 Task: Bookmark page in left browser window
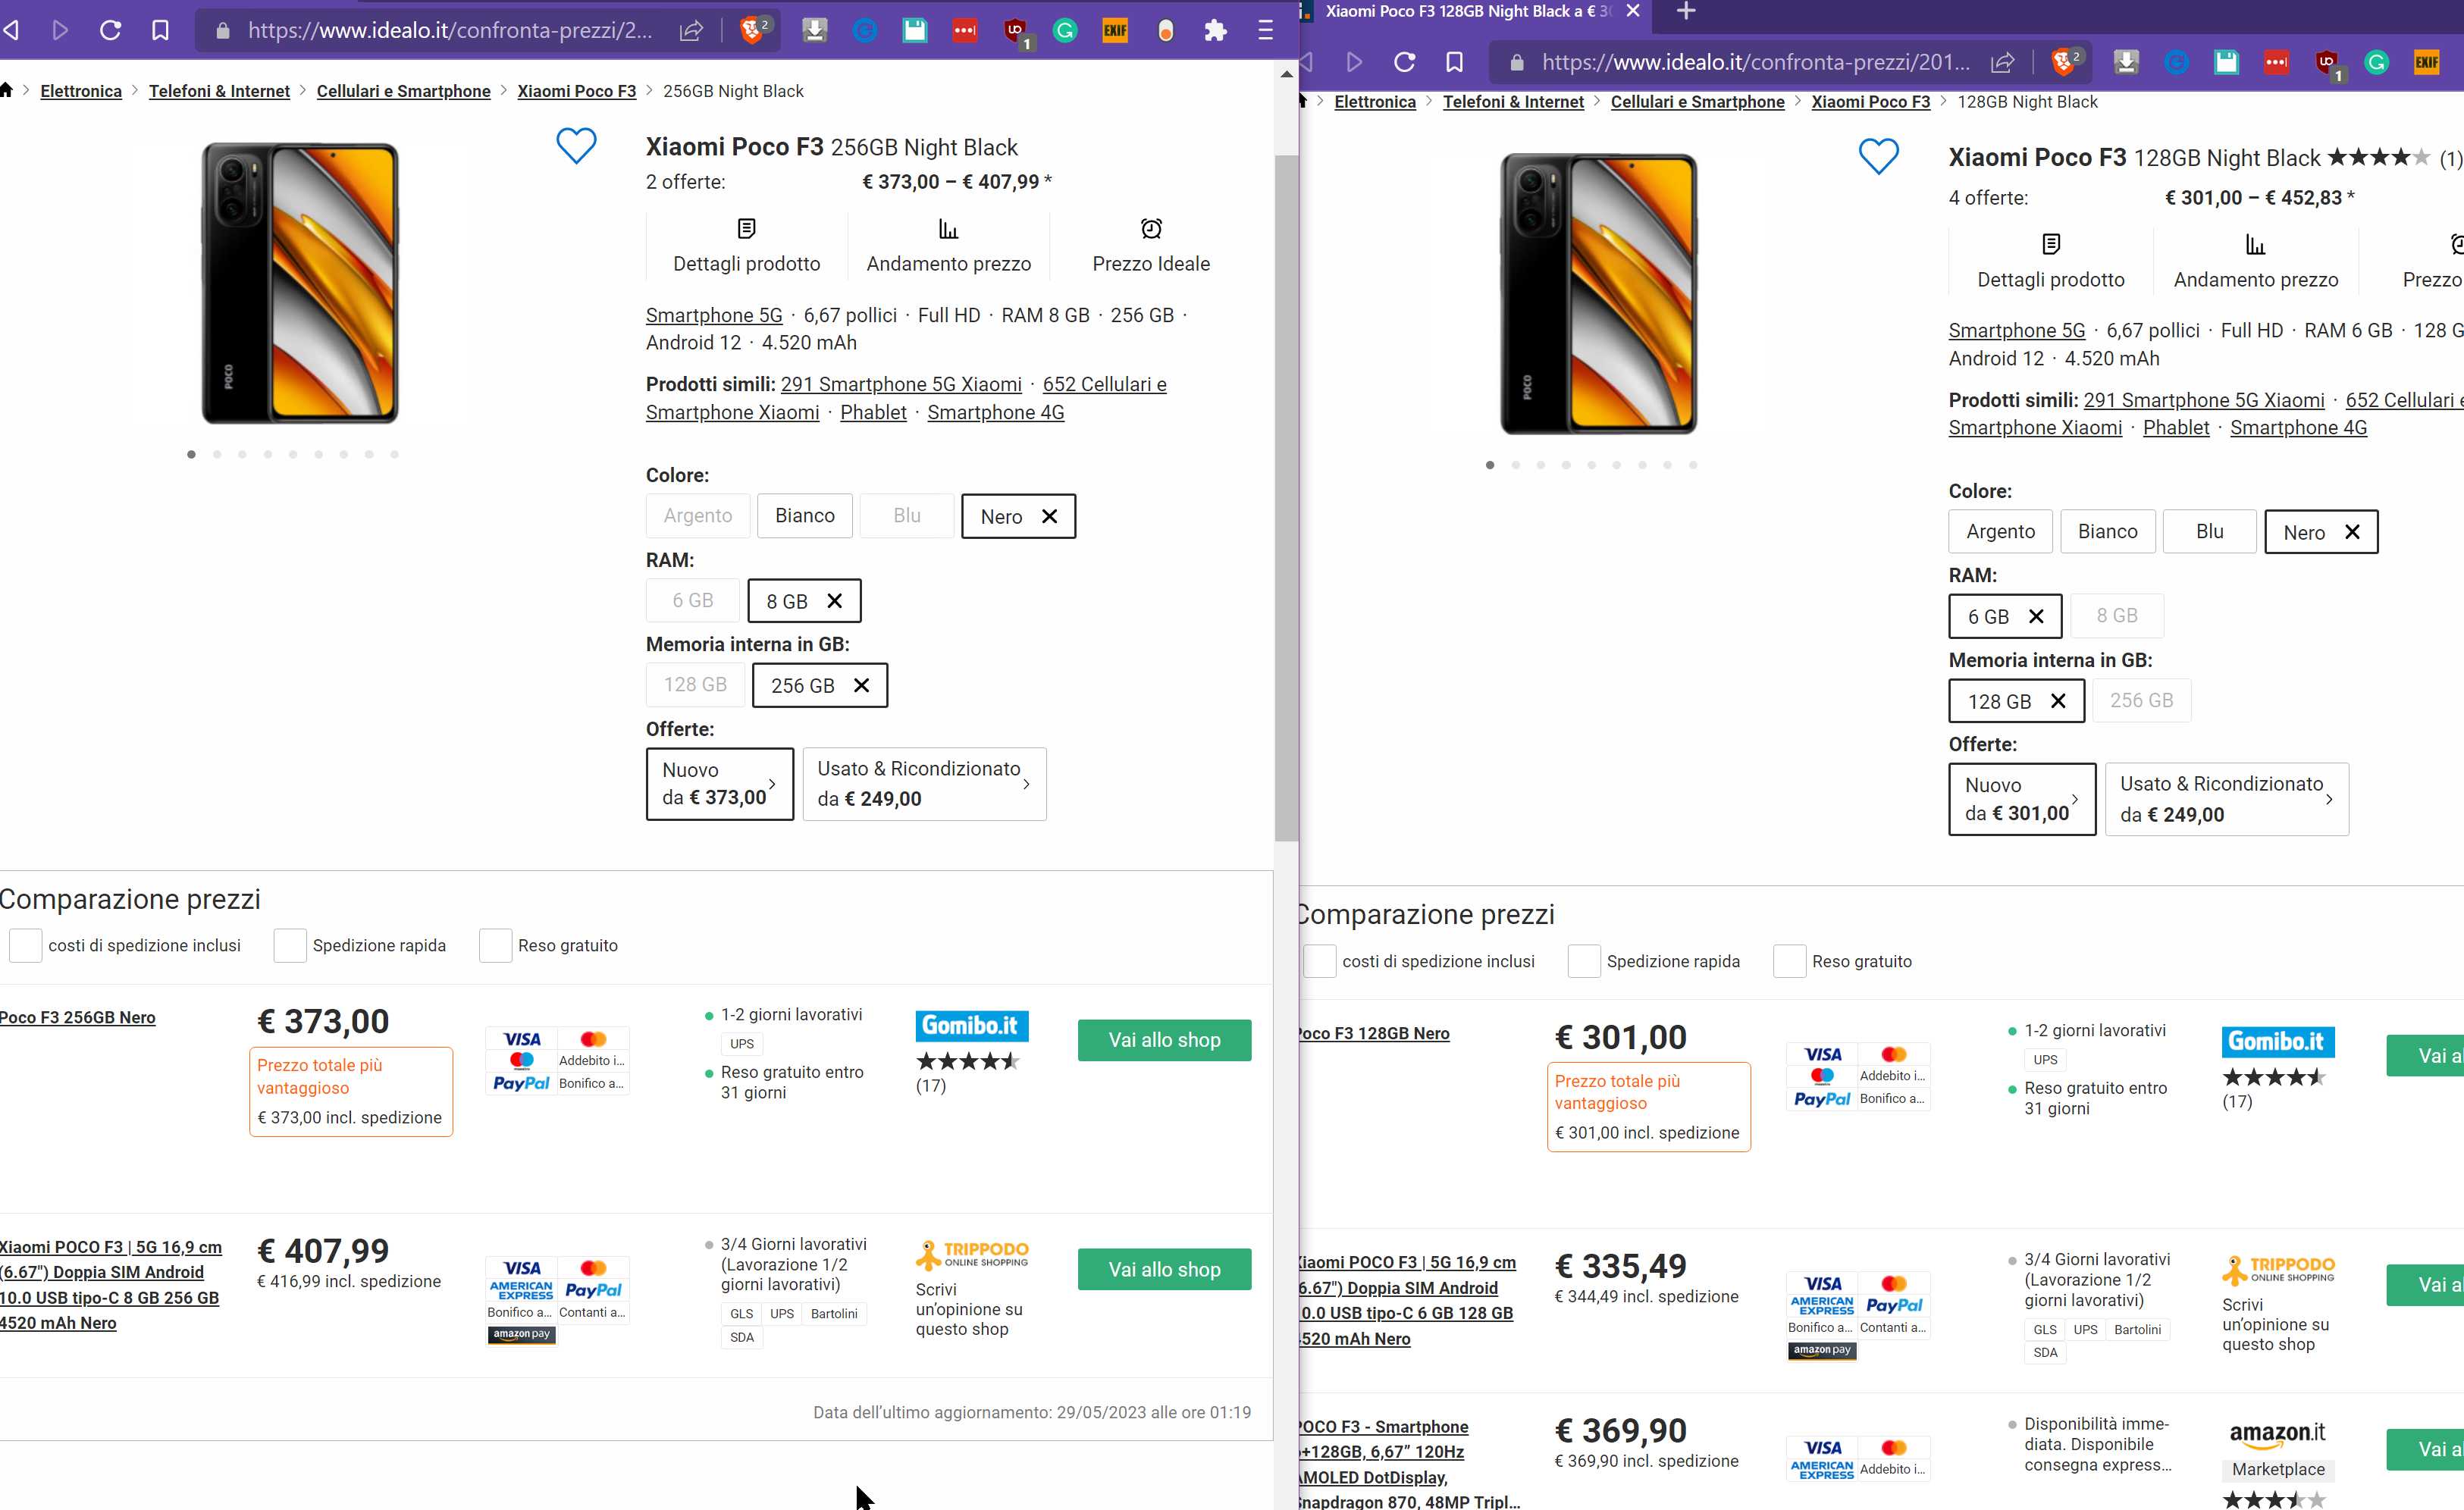pyautogui.click(x=160, y=30)
